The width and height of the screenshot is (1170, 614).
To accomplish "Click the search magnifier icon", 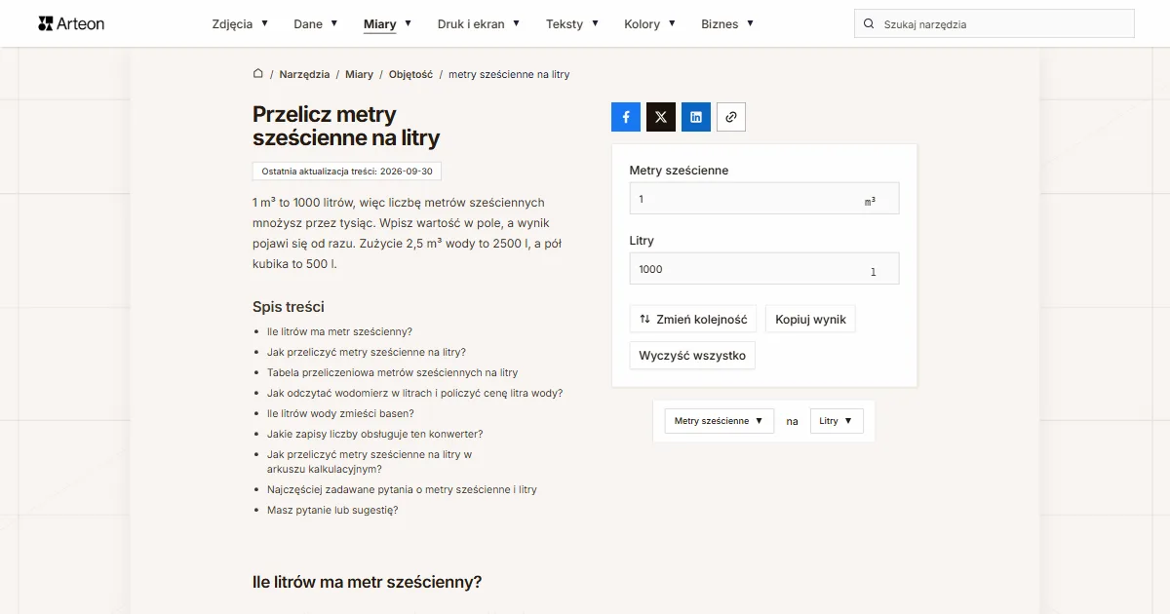I will [x=869, y=23].
